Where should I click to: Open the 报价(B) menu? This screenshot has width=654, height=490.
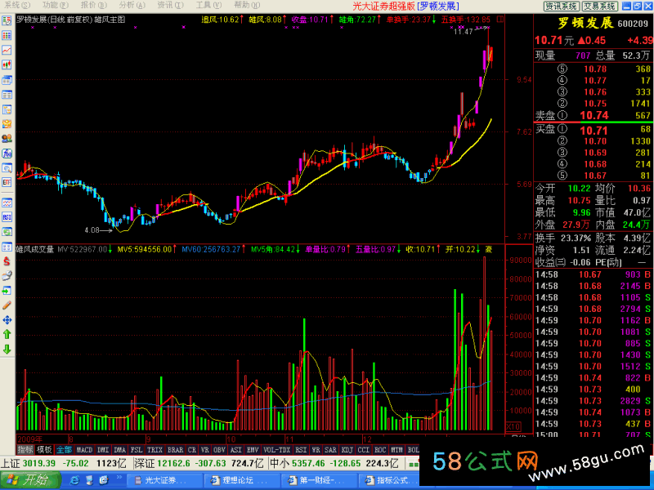tap(94, 5)
